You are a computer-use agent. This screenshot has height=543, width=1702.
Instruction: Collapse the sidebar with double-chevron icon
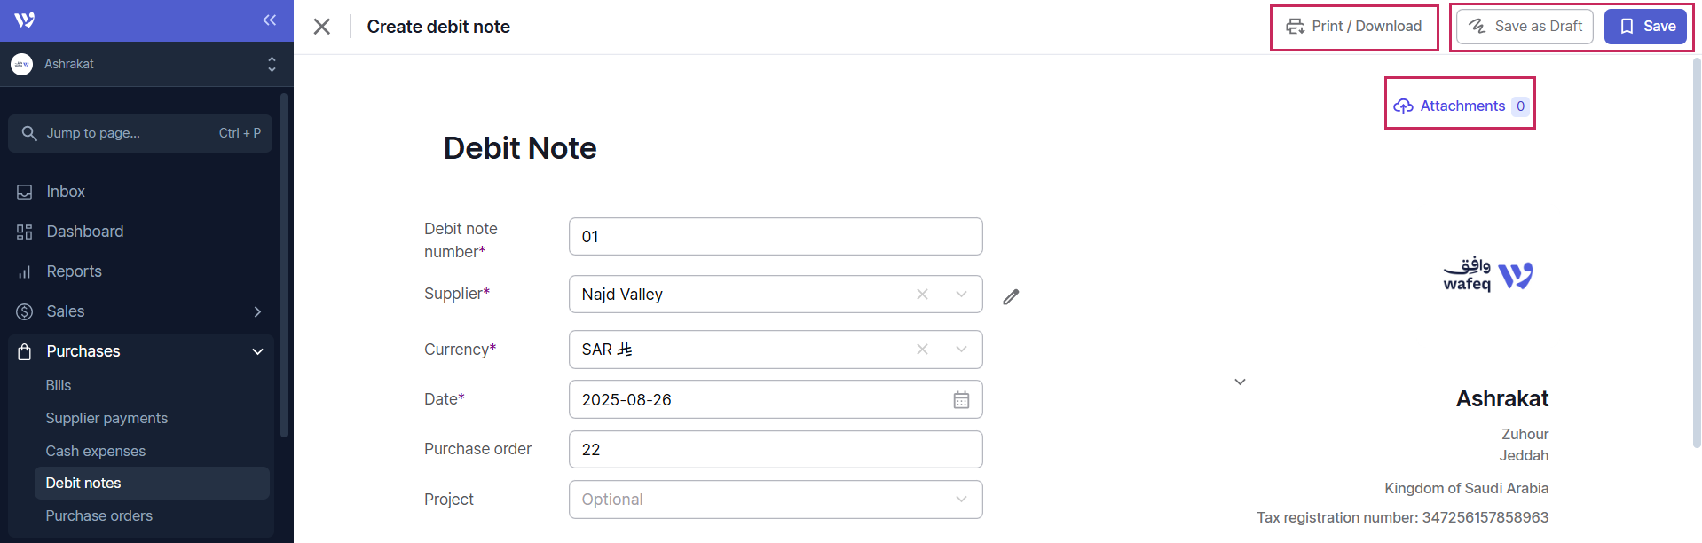pos(269,20)
